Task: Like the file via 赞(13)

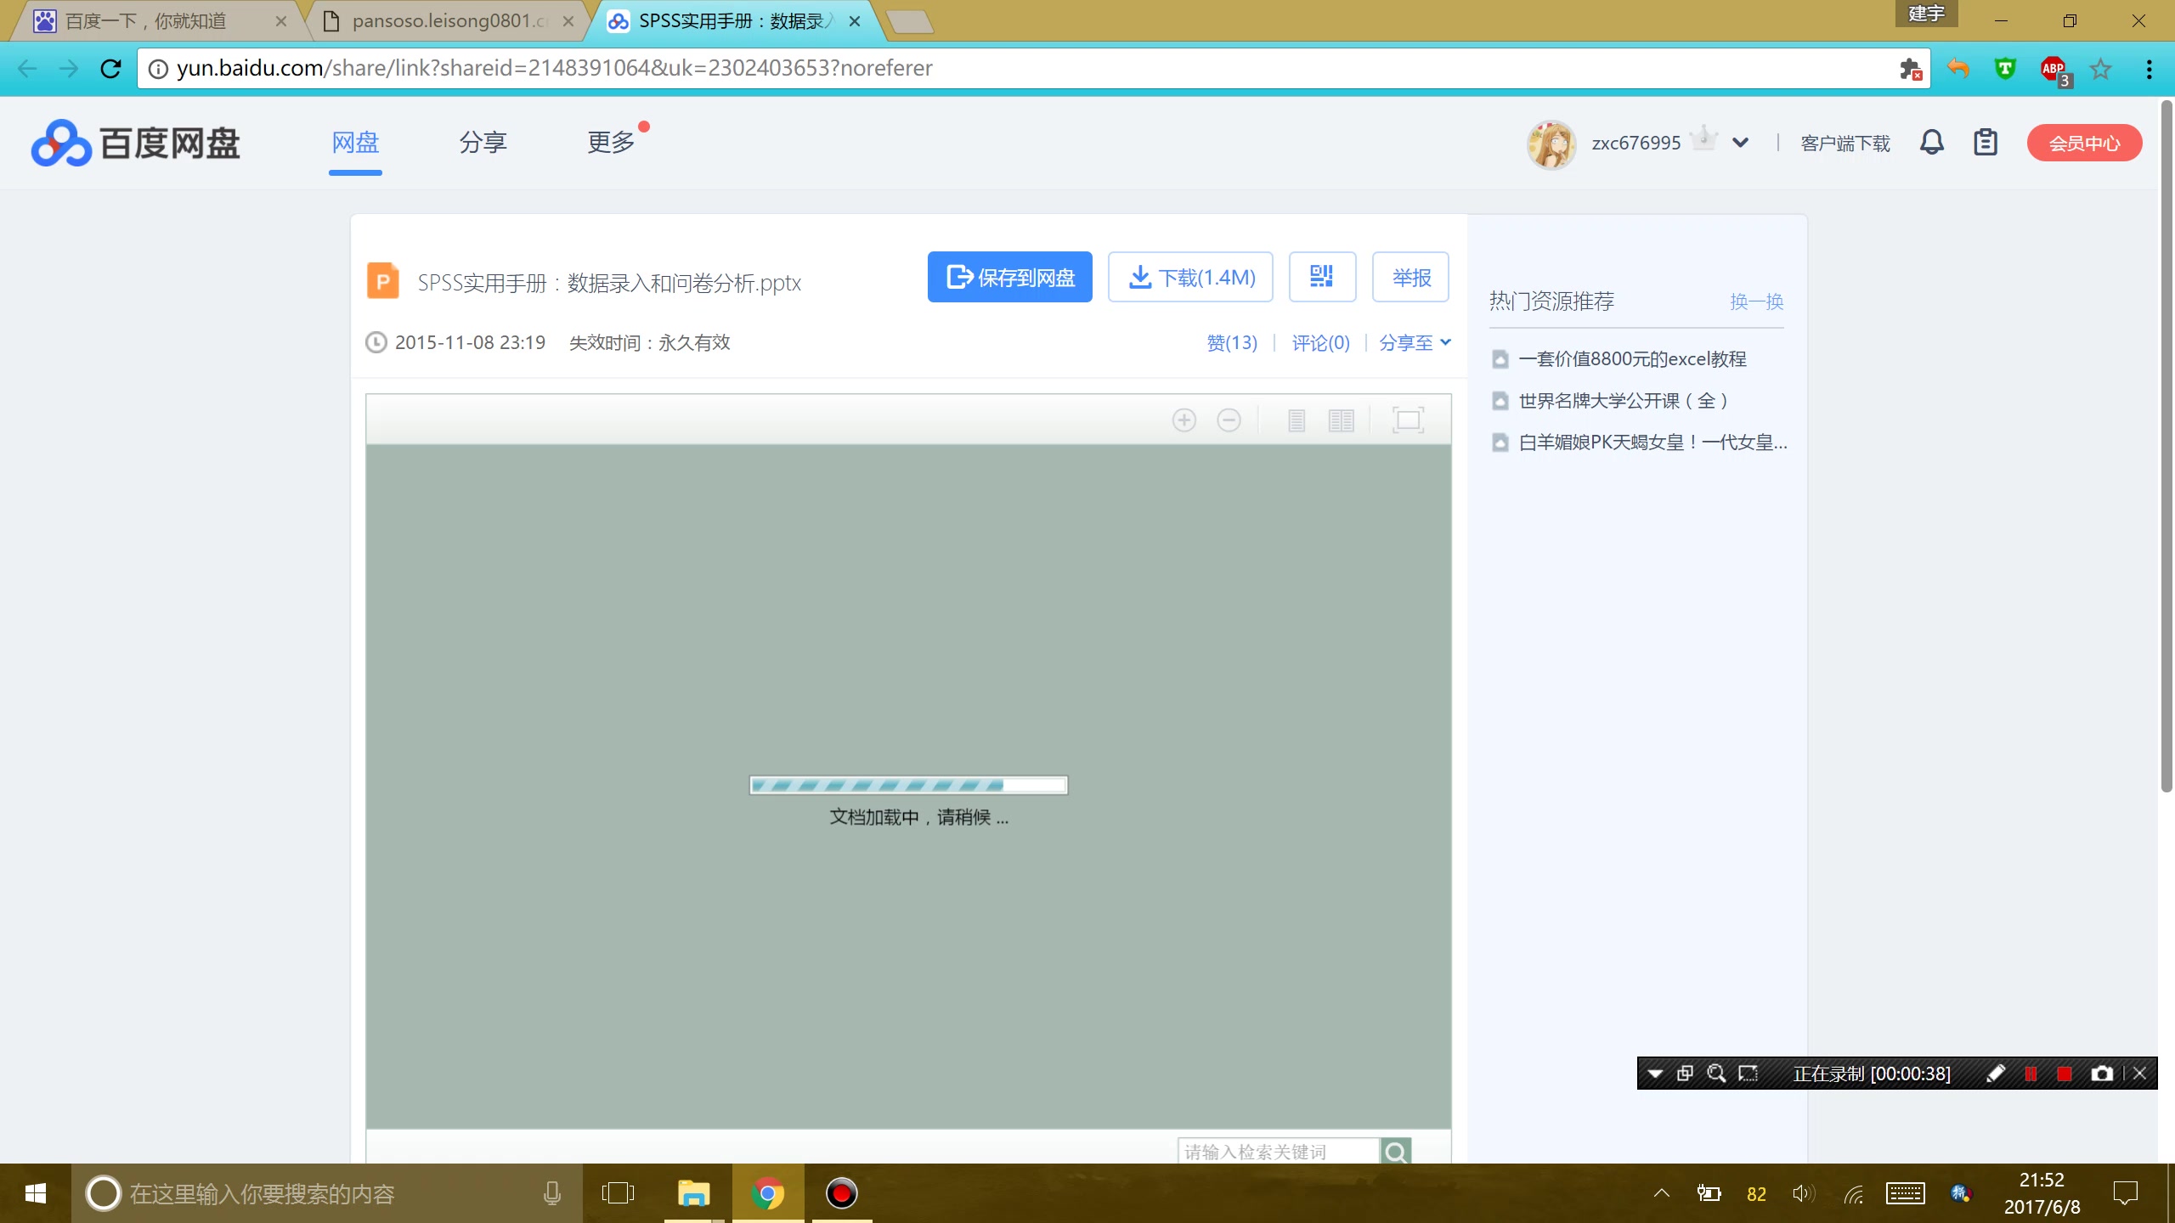Action: pyautogui.click(x=1232, y=342)
